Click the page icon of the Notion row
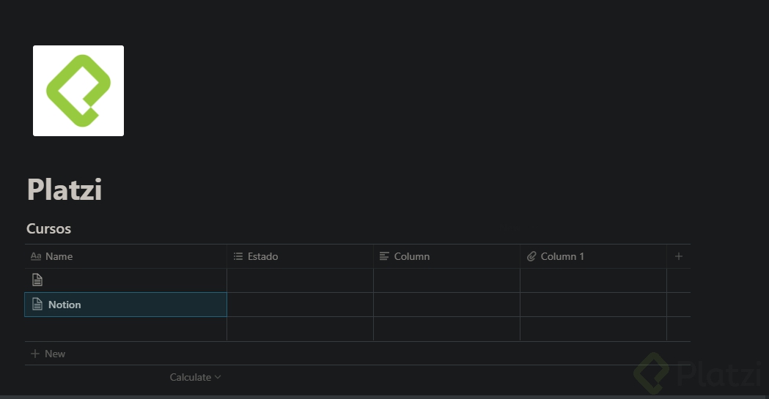This screenshot has height=399, width=769. coord(37,305)
